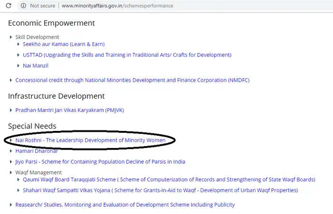Viewport: 333px width, 214px height.
Task: Open Nai Roshni Leadership Development link
Action: (x=90, y=140)
